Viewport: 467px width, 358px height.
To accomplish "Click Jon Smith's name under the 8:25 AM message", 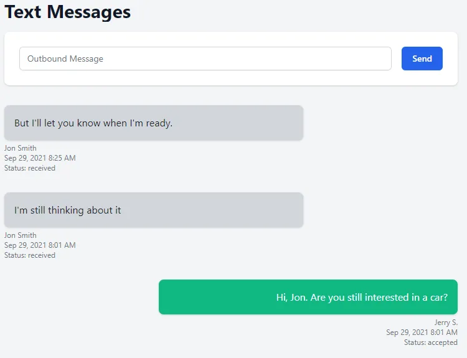I will click(x=21, y=148).
